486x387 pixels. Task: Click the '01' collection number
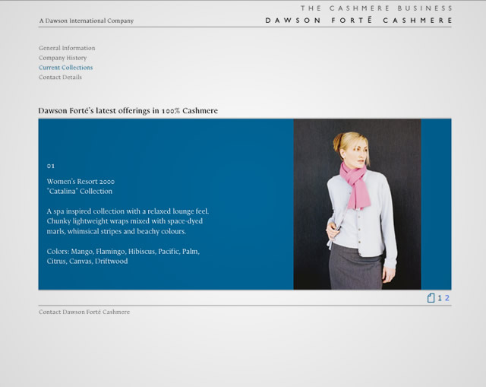[x=51, y=166]
